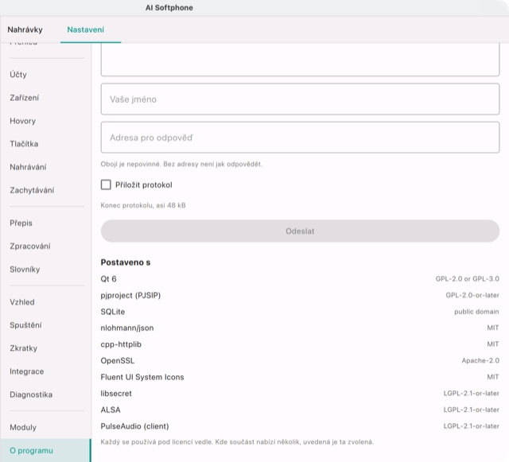Focus the Vaše jméno input field
The width and height of the screenshot is (509, 462).
[x=300, y=99]
